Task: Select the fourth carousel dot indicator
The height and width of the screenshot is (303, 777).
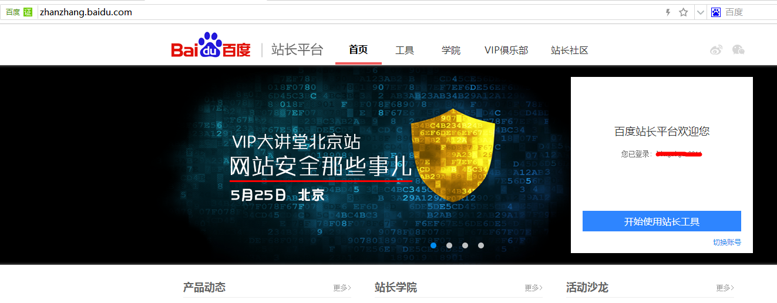Action: click(x=481, y=245)
